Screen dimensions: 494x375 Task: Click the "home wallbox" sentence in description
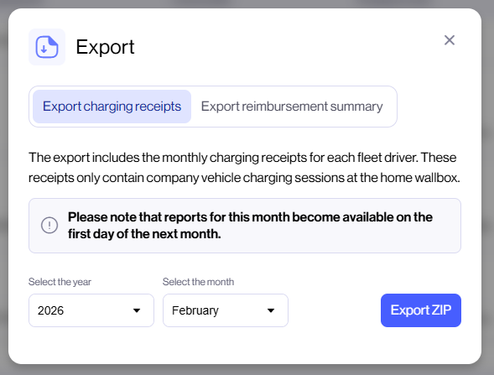click(244, 177)
